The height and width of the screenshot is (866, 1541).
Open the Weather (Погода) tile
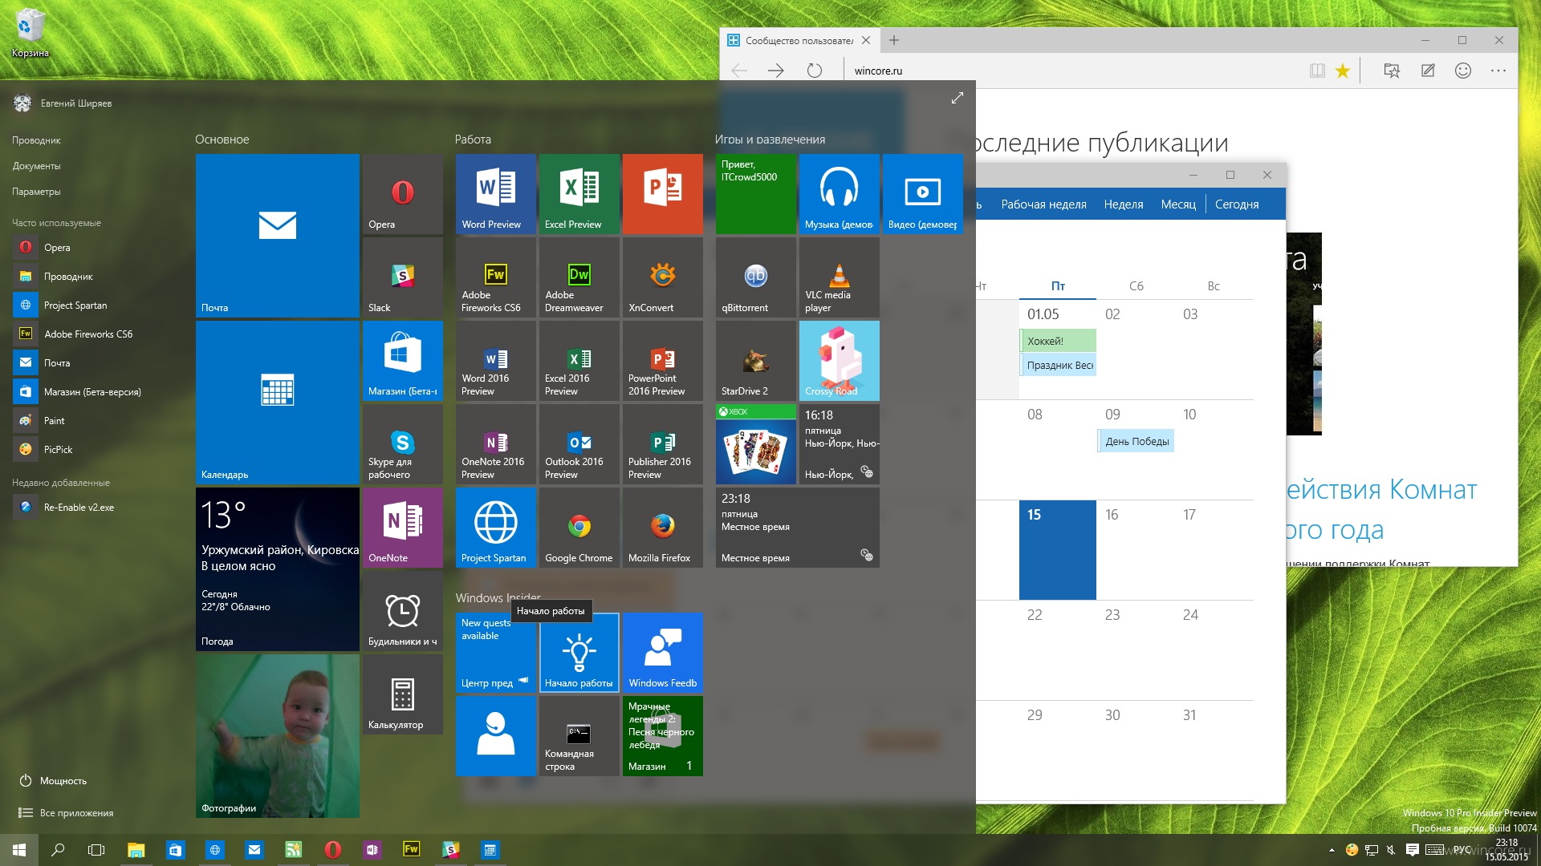tap(277, 569)
